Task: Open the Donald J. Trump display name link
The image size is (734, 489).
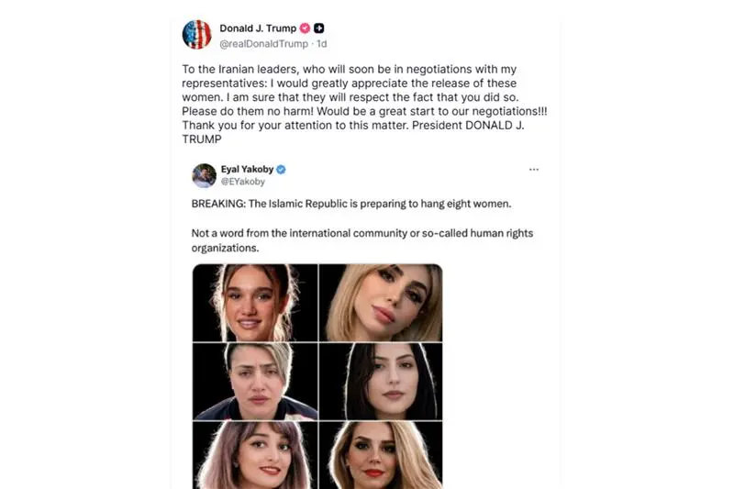Action: [x=258, y=28]
